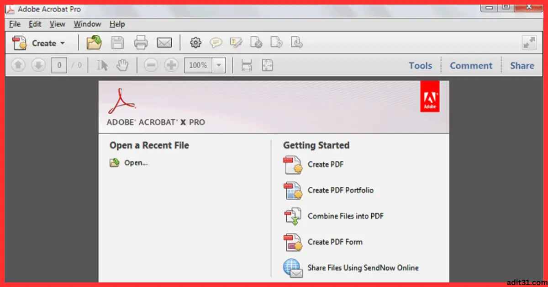The height and width of the screenshot is (287, 548).
Task: Open the settings gear icon
Action: pyautogui.click(x=195, y=43)
